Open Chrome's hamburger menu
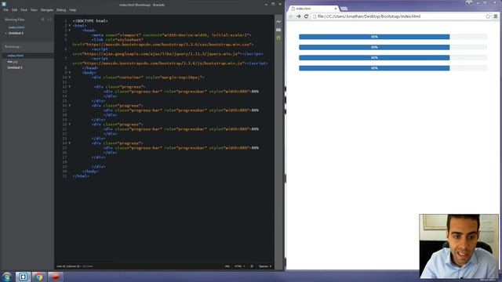This screenshot has width=502, height=282. click(x=496, y=16)
